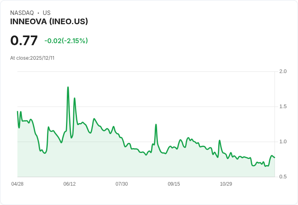Viewport: 298px width, 205px height.
Task: Click the leftmost starting point of the price line
Action: [x=17, y=111]
